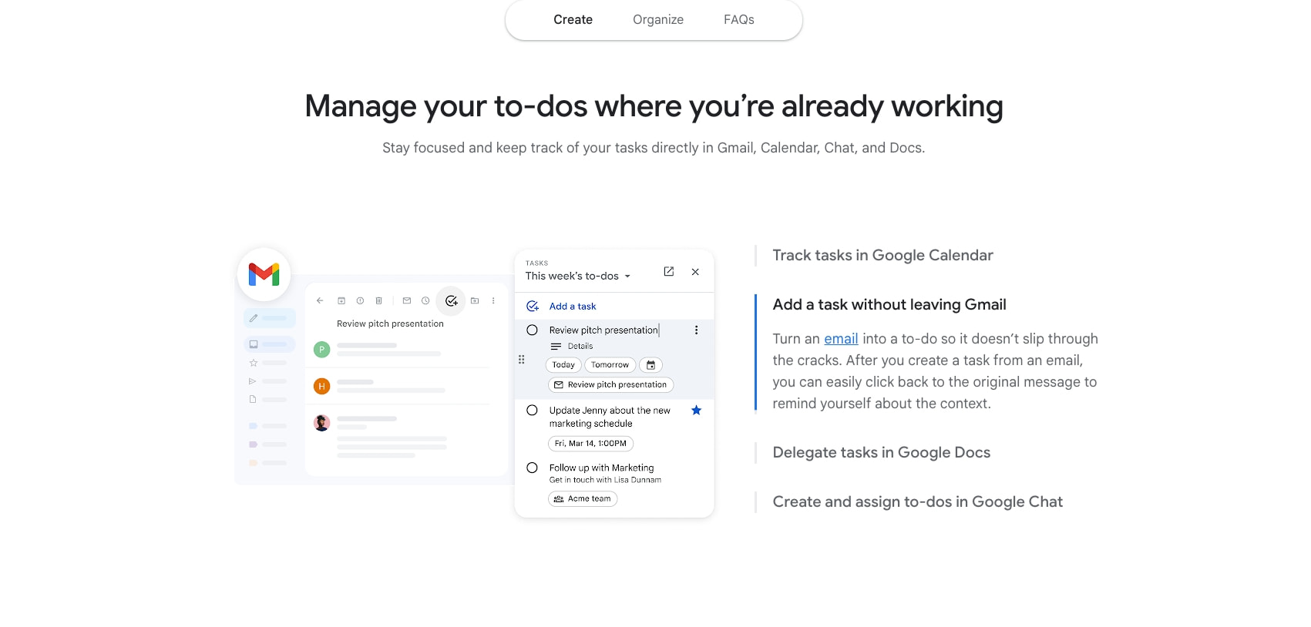Viewport: 1311px width, 627px height.
Task: Open the email toolbar three-dot menu
Action: tap(493, 301)
